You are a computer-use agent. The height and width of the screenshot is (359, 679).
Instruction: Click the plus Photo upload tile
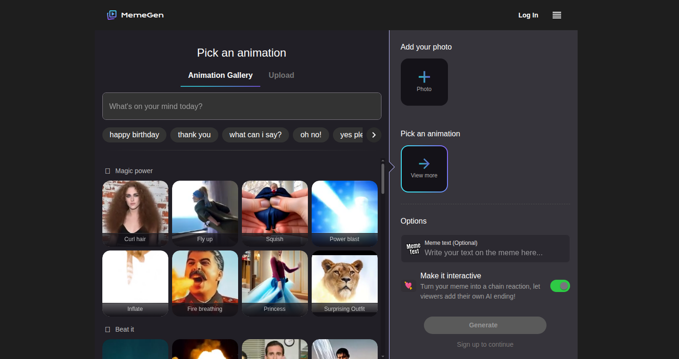pos(424,82)
